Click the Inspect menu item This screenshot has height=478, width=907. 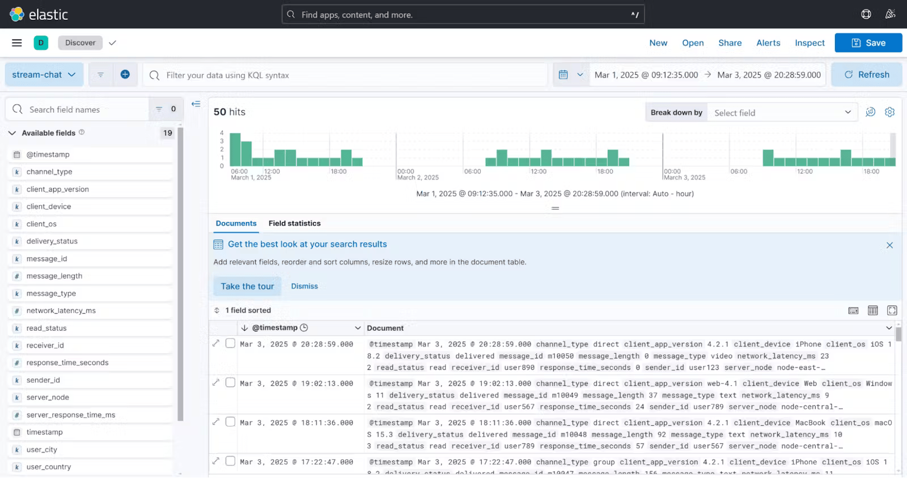pyautogui.click(x=809, y=42)
